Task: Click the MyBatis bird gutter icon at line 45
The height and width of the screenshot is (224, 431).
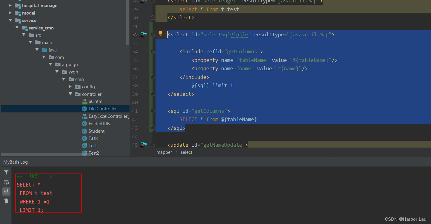Action: 144,145
